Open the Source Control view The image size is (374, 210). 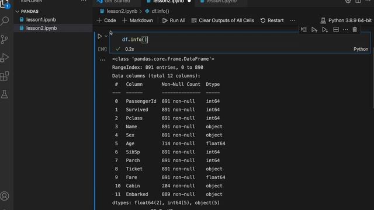4,39
